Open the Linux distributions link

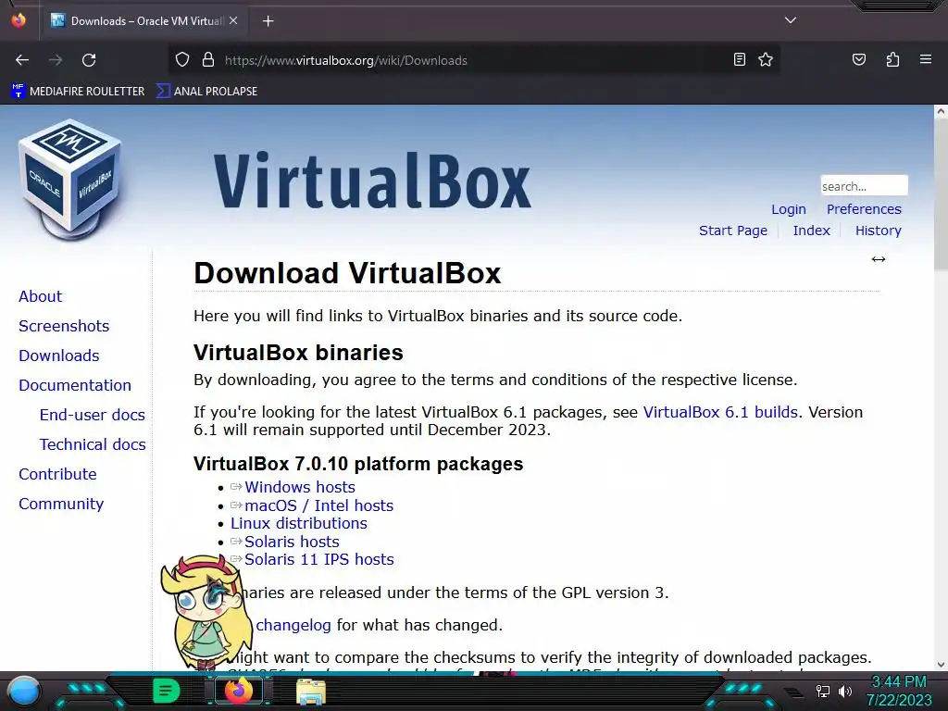[x=299, y=524]
